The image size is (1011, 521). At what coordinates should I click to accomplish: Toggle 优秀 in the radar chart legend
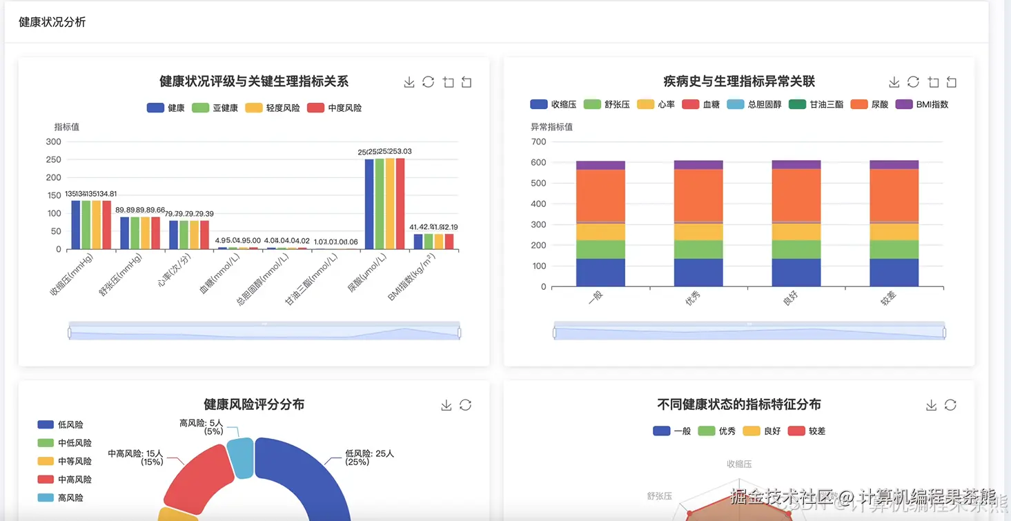click(716, 431)
